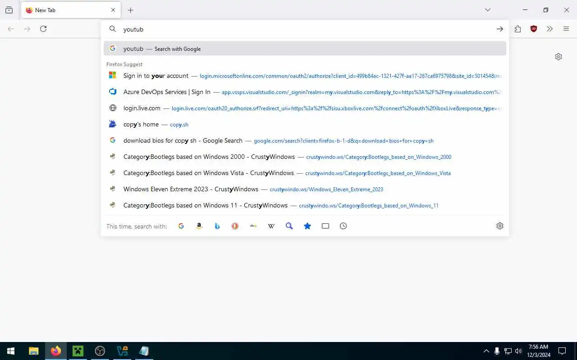
Task: Open Windows Eleven Extreme 2023 suggestion
Action: [305, 189]
